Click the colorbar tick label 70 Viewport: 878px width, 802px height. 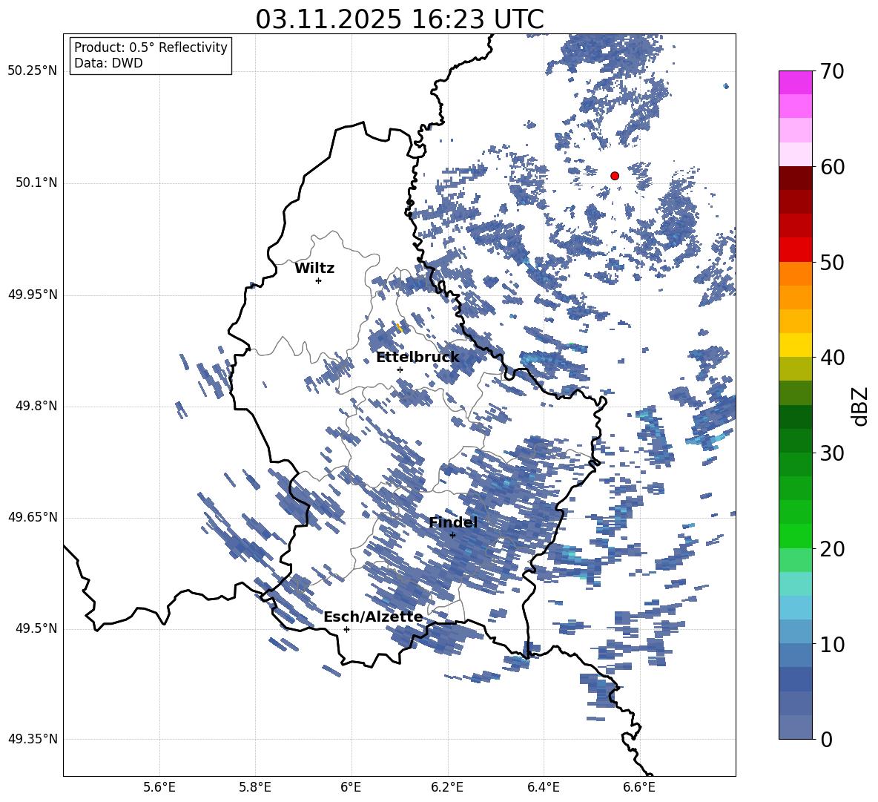(x=832, y=72)
